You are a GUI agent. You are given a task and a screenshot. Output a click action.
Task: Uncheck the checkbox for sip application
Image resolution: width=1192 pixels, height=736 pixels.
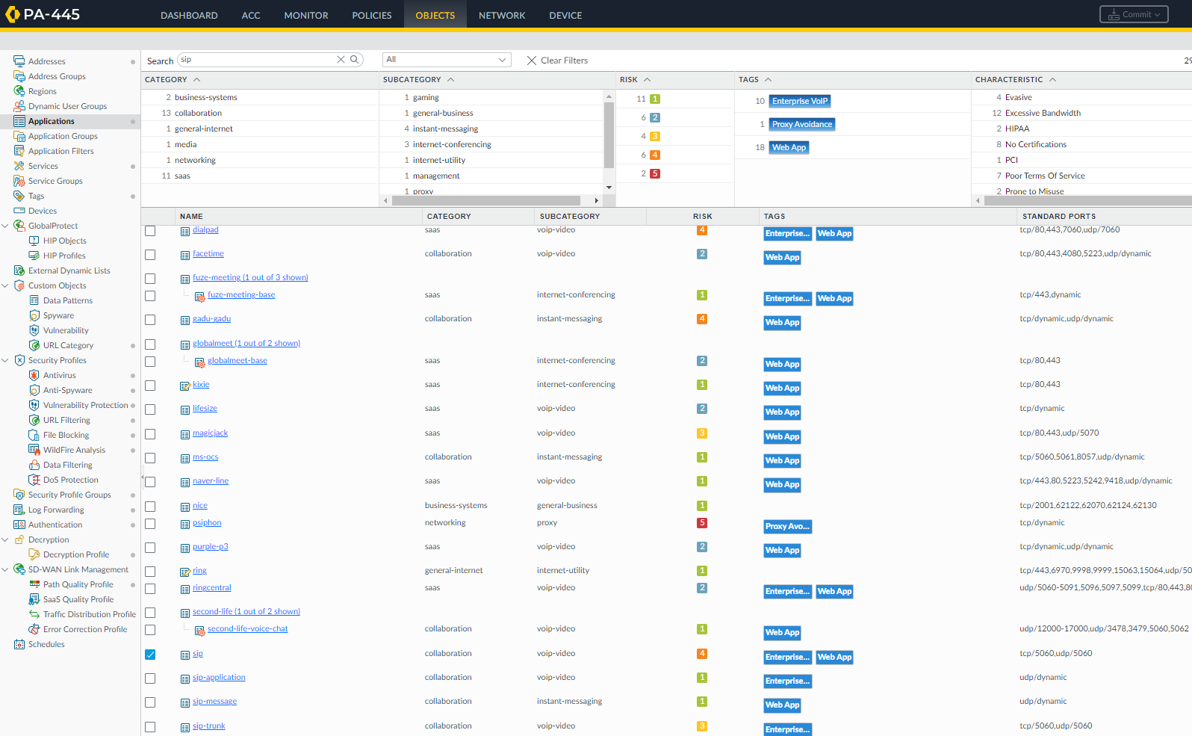point(150,655)
